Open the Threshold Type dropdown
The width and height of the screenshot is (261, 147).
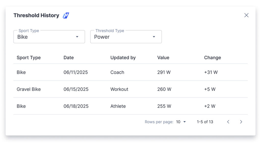click(126, 37)
